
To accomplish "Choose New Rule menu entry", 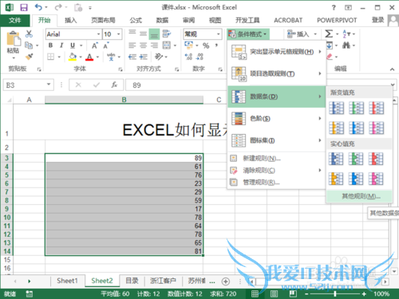I will [276, 159].
